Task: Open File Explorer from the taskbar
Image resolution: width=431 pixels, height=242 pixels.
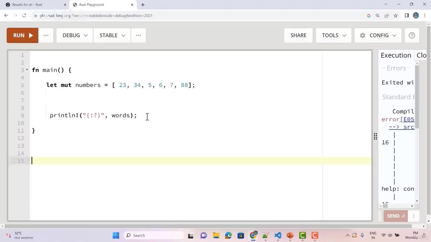Action: (x=216, y=235)
